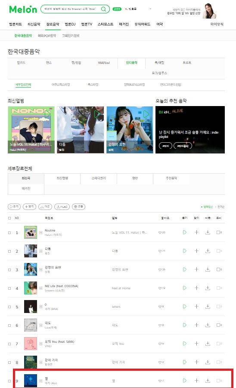The width and height of the screenshot is (236, 388).
Task: Download track 3 감정의 표현
Action: (208, 269)
